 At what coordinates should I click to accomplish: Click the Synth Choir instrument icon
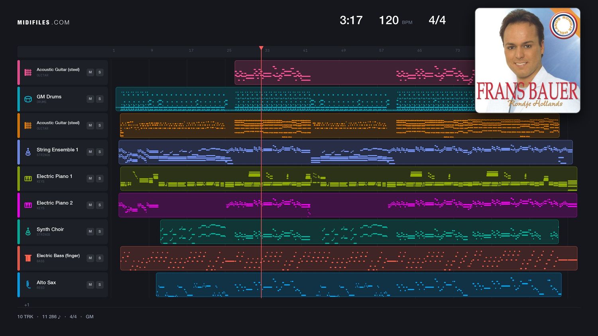coord(28,232)
